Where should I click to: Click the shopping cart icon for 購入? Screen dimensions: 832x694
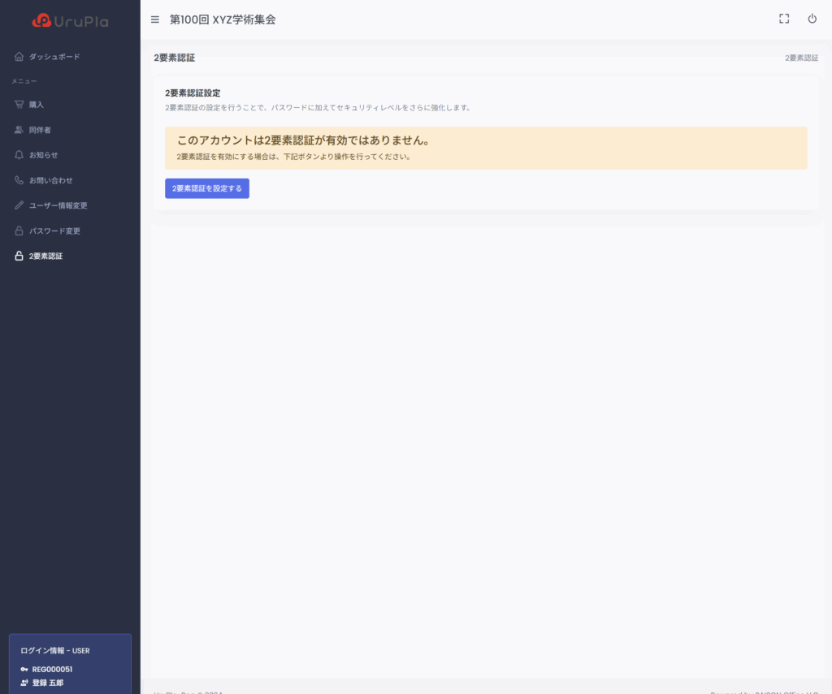pyautogui.click(x=19, y=105)
